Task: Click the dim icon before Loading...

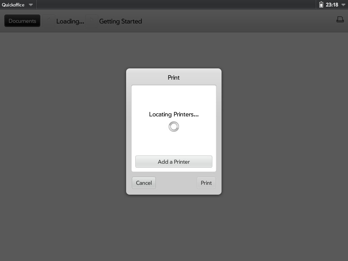Action: pyautogui.click(x=49, y=21)
